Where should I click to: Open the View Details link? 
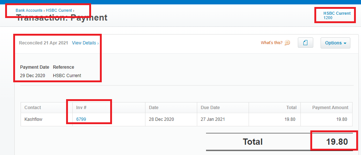click(x=85, y=43)
